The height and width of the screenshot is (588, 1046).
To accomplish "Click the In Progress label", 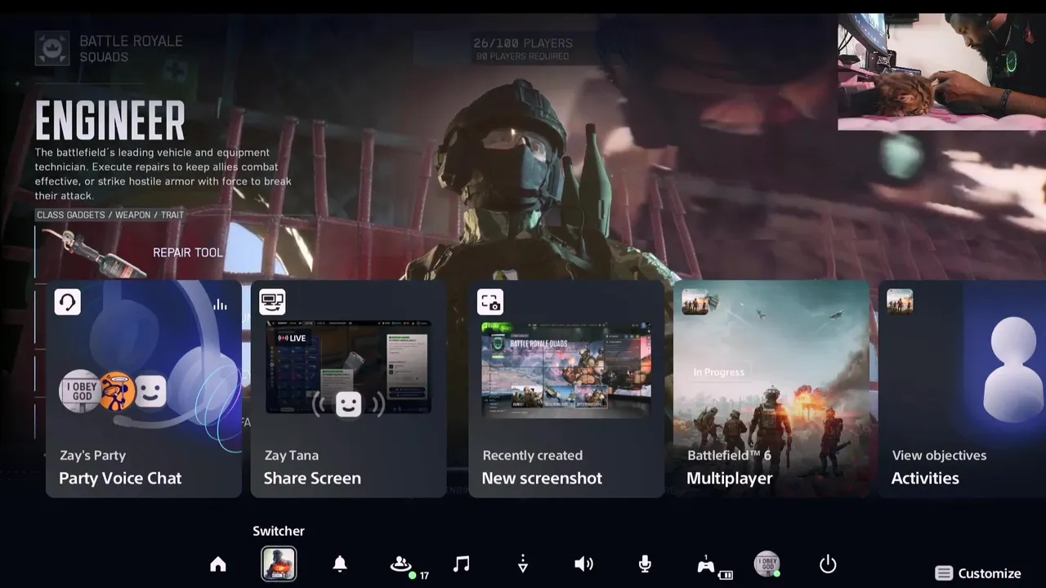I will (x=719, y=372).
